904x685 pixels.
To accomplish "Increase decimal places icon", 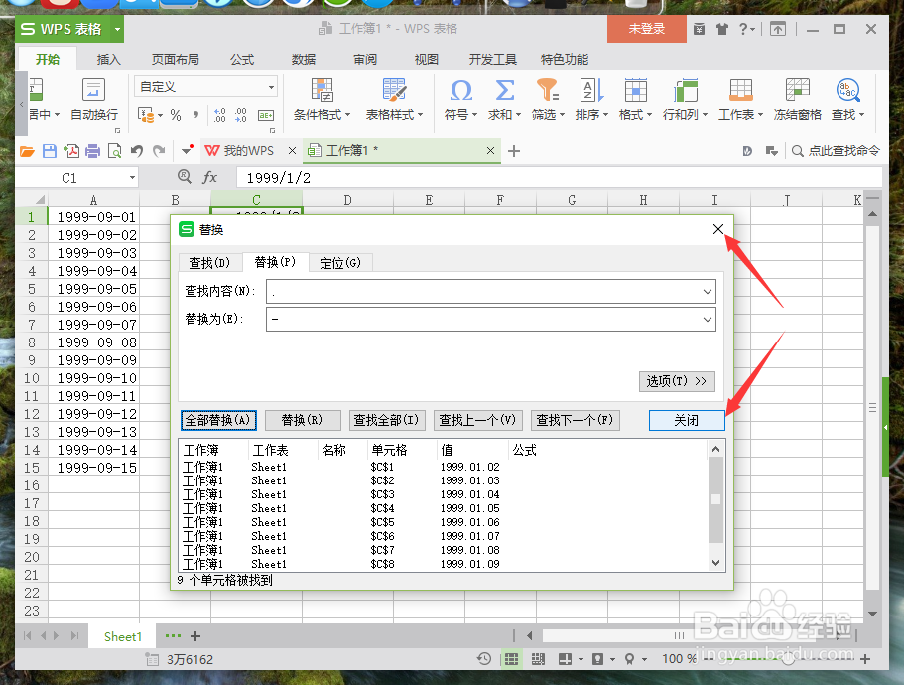I will 219,116.
